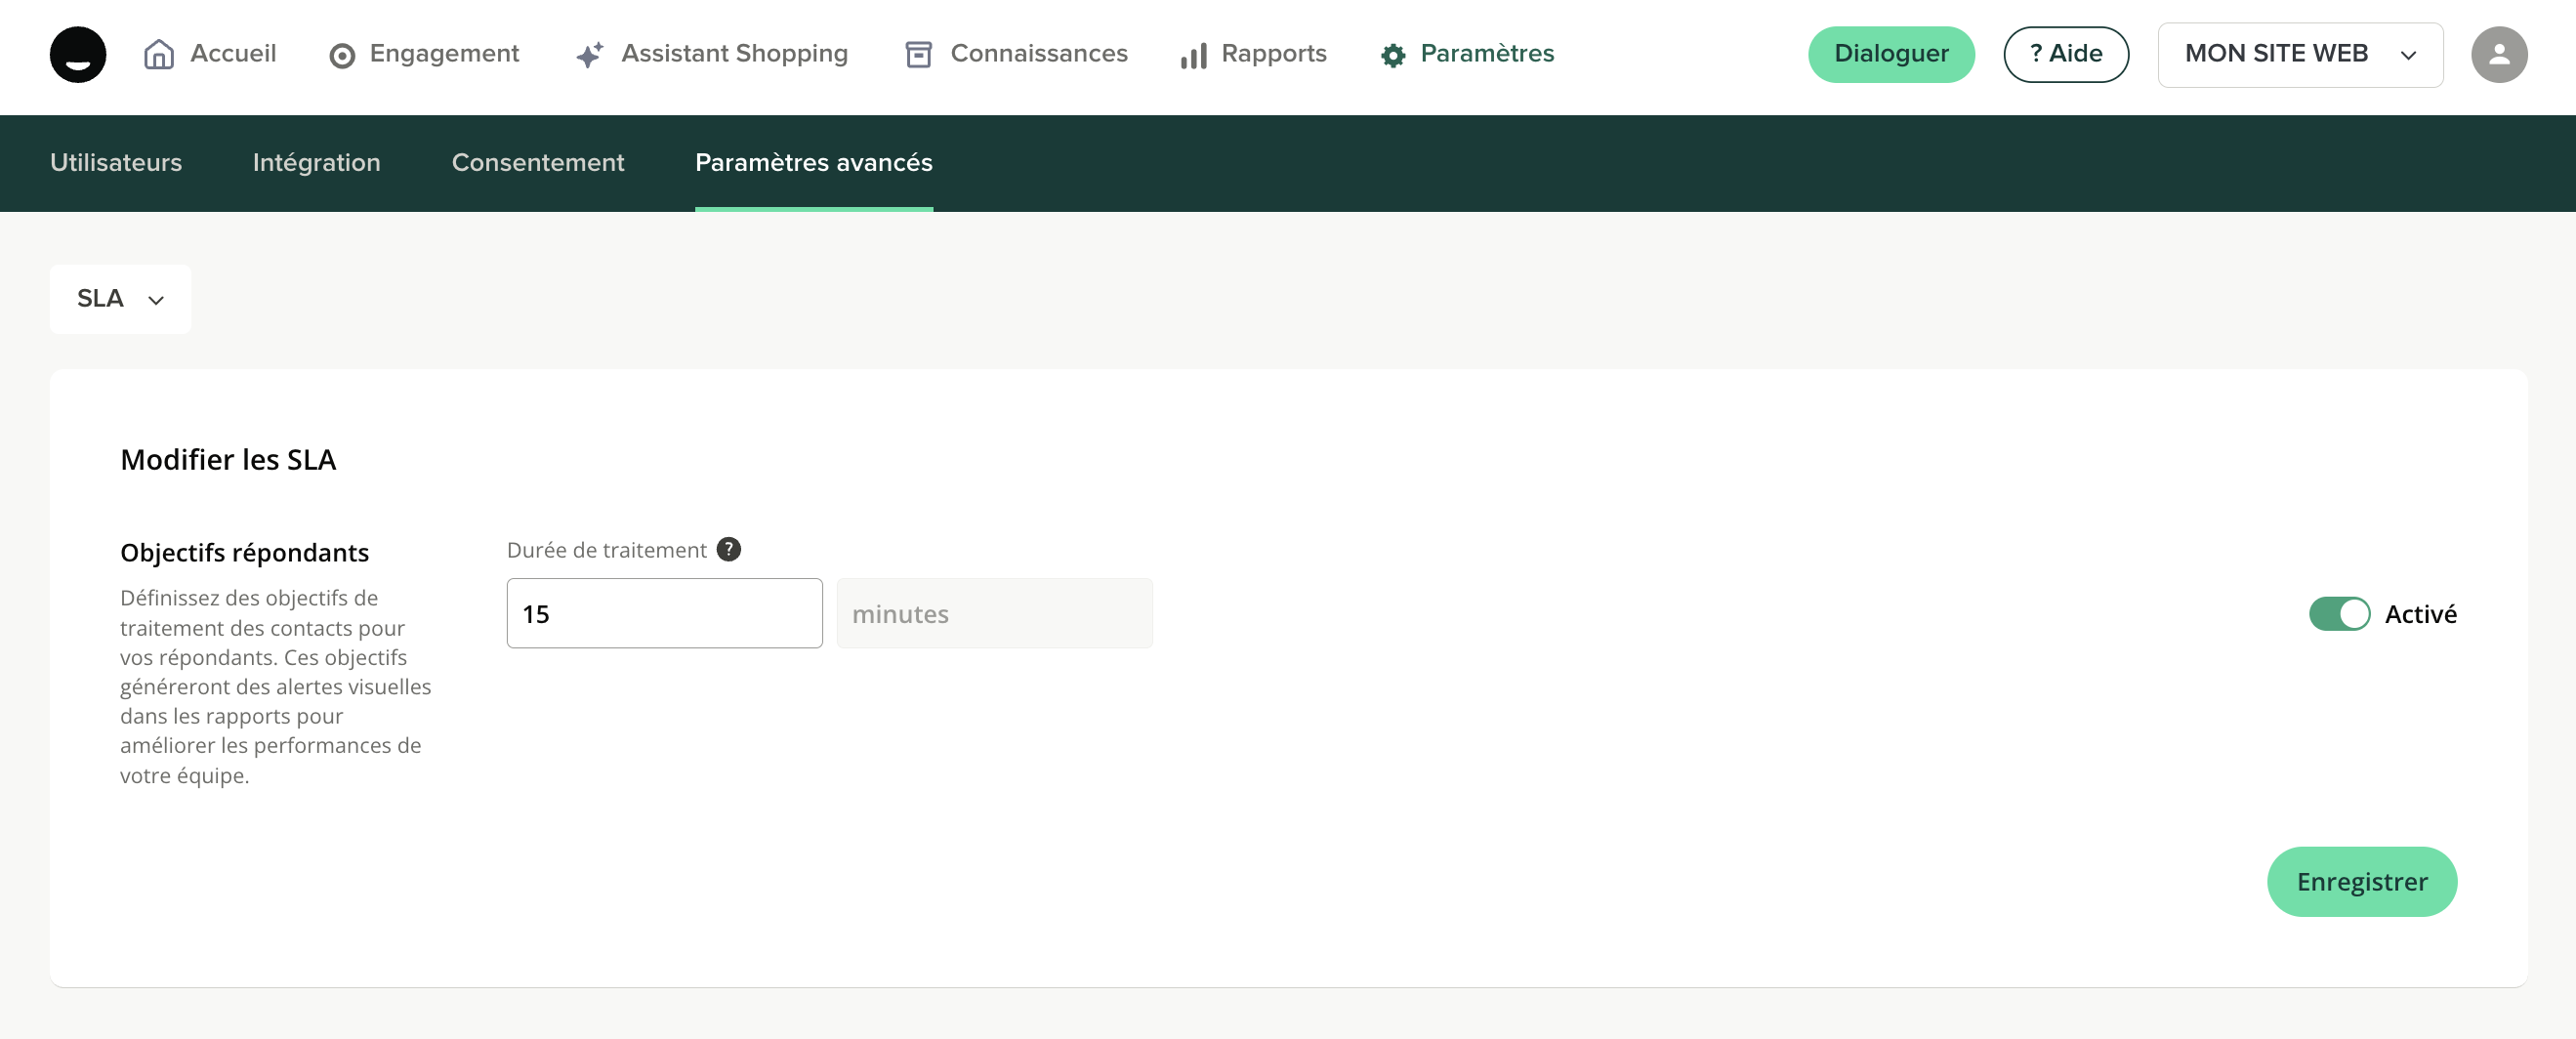Click the Accueil home icon

click(159, 54)
